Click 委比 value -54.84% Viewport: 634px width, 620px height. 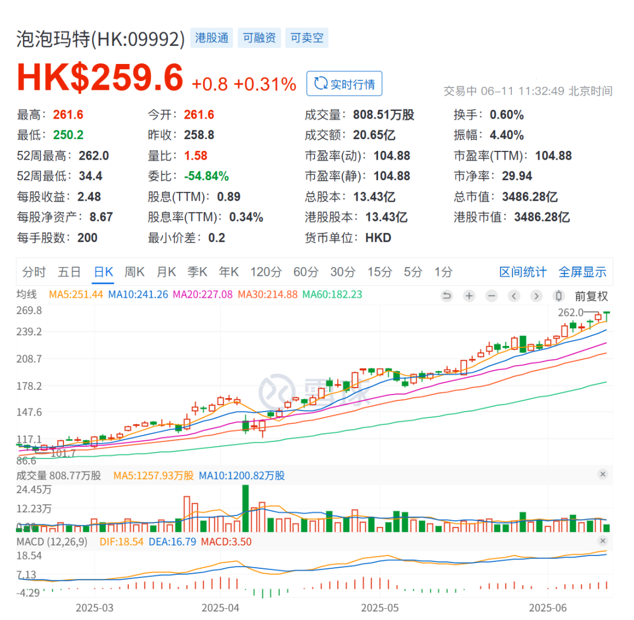tap(207, 176)
